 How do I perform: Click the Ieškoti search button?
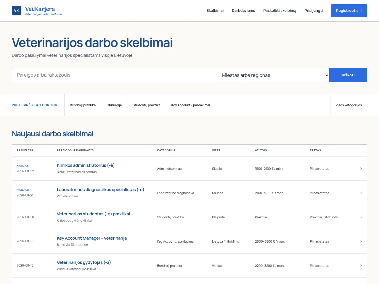coord(348,75)
